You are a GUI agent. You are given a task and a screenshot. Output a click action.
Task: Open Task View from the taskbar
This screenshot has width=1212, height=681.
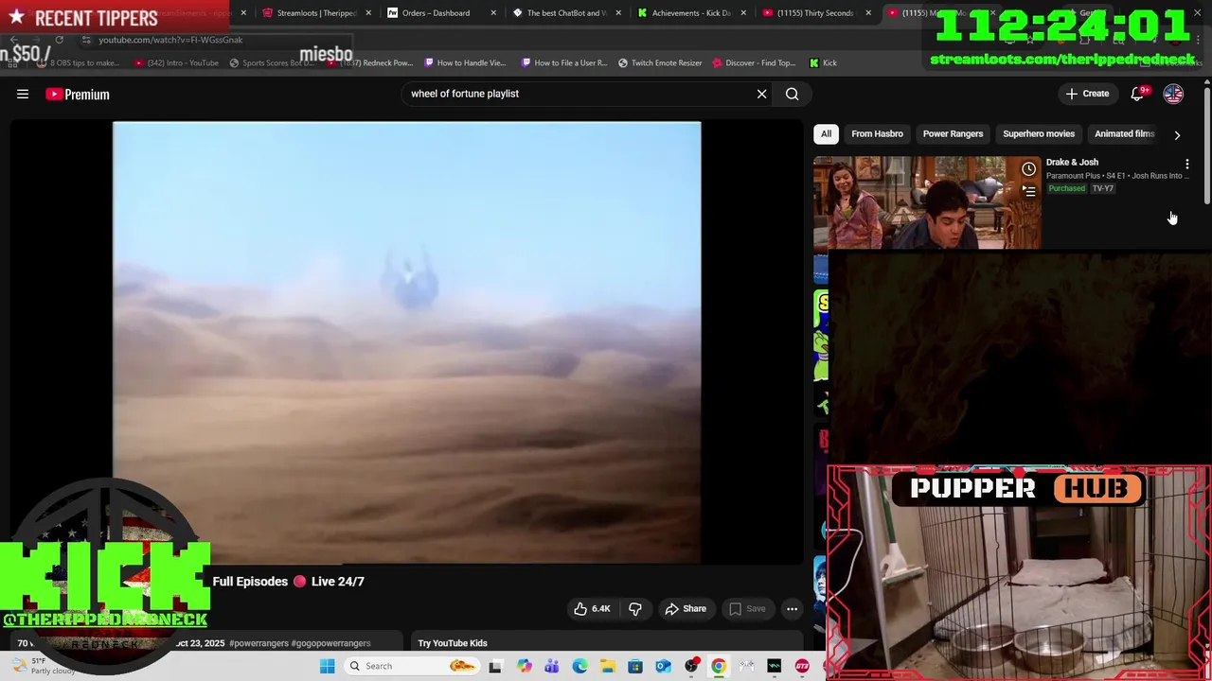point(495,666)
